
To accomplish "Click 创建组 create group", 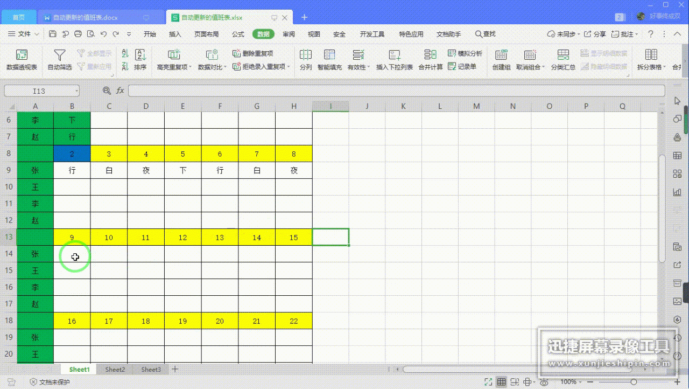I will [x=501, y=60].
